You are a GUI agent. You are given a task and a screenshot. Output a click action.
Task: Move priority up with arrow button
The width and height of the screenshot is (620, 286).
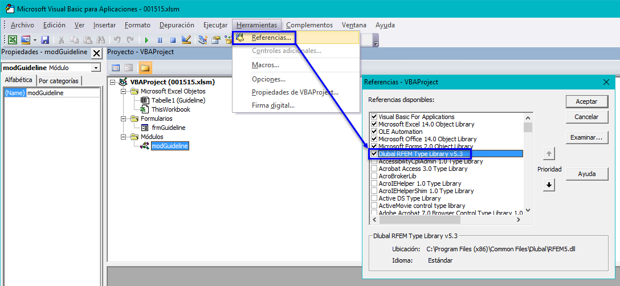549,154
